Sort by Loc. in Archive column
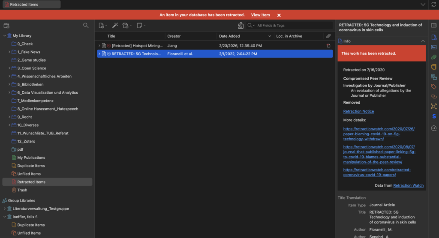Image resolution: width=439 pixels, height=238 pixels. (298, 36)
